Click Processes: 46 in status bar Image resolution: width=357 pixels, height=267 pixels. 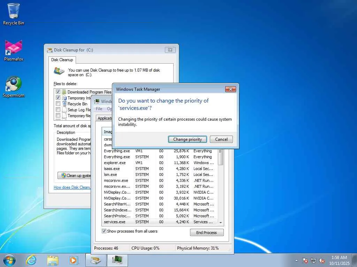tap(106, 248)
